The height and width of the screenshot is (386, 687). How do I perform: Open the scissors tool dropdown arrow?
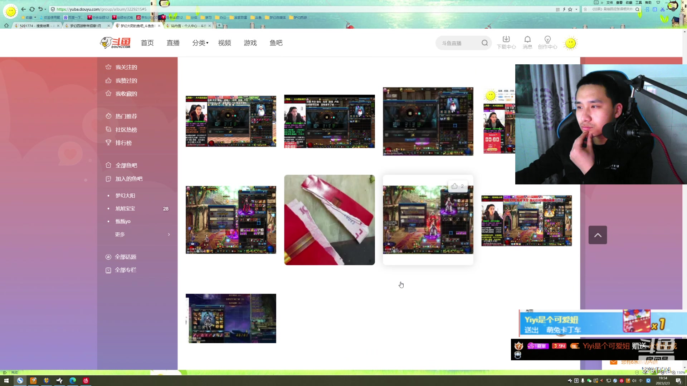coord(667,9)
